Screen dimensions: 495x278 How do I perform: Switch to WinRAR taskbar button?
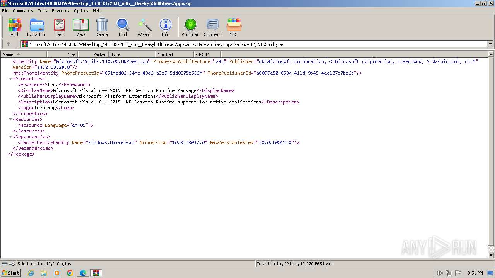[x=96, y=273]
